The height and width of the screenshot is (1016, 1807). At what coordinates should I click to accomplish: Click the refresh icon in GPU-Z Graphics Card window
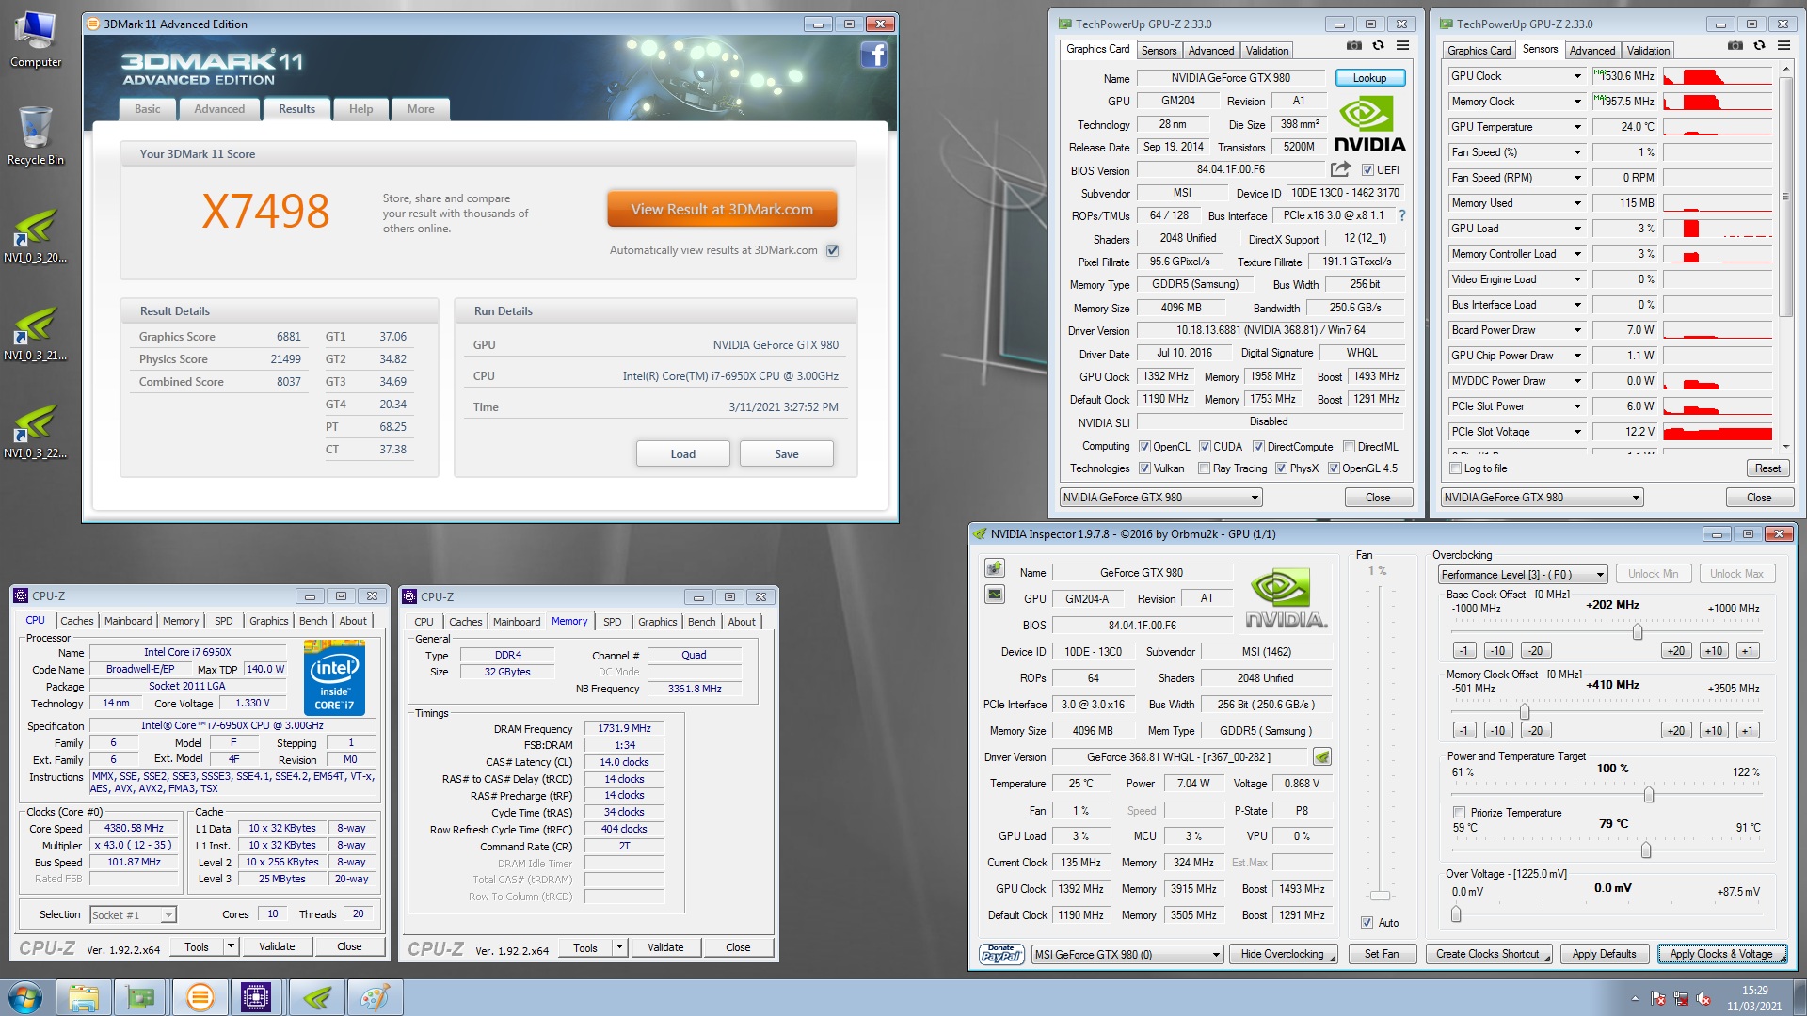[1378, 46]
